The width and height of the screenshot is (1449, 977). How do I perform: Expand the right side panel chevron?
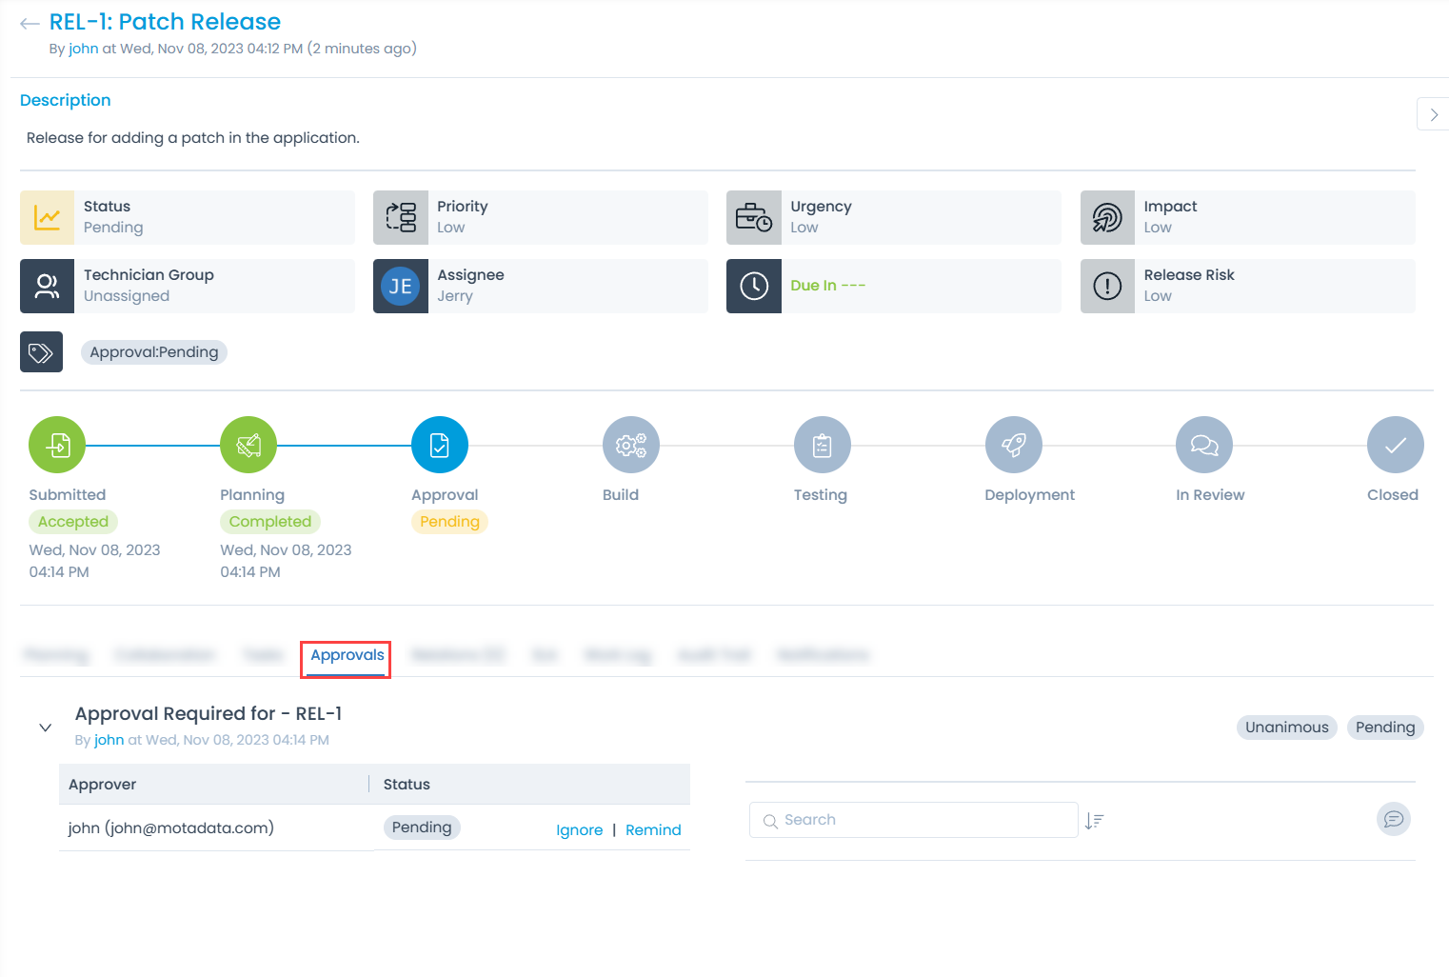(x=1433, y=114)
